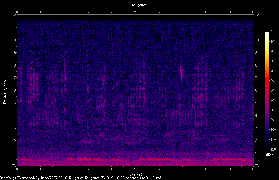Click the file path text ending in birdnet-04:00:19.mp3
Image resolution: width=279 pixels, height=180 pixels.
click(x=81, y=178)
